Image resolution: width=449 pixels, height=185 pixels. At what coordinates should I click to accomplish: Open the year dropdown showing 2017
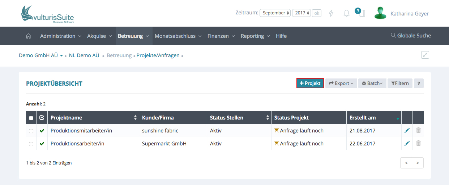pyautogui.click(x=302, y=13)
